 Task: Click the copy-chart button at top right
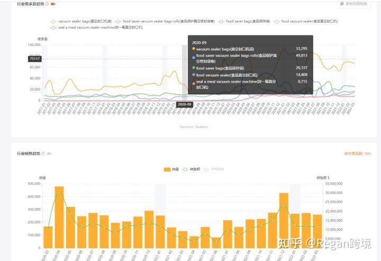point(354,4)
